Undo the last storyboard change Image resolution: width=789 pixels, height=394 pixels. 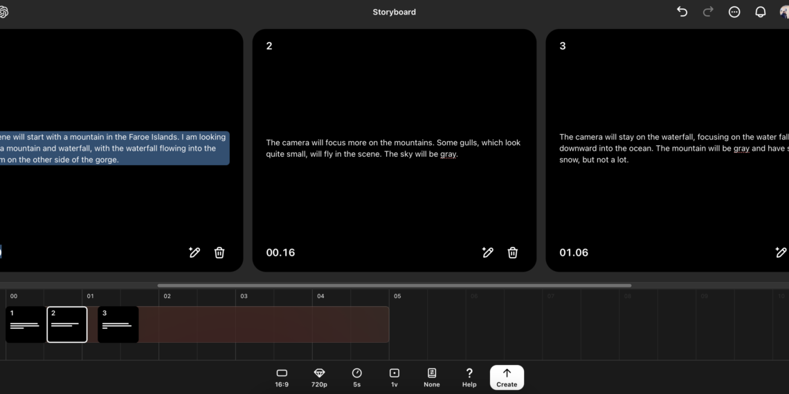(x=682, y=12)
